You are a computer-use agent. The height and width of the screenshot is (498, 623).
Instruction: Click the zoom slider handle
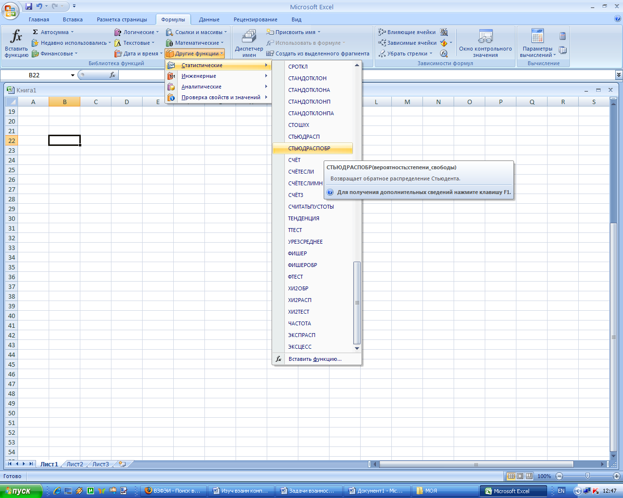pos(587,476)
